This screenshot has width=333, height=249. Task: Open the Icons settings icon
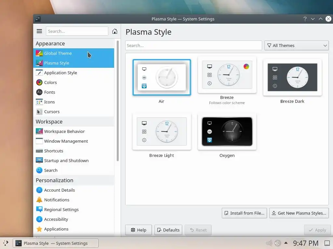[x=39, y=102]
